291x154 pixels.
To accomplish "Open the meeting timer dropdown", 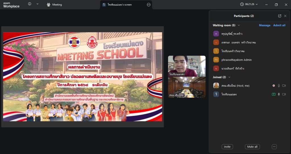I will pyautogui.click(x=250, y=4).
